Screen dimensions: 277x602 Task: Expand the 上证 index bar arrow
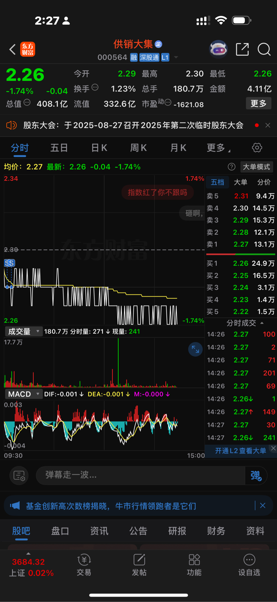point(28,554)
